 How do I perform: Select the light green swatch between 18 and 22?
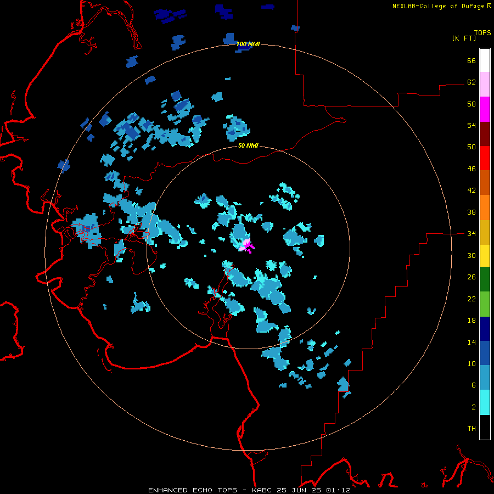tap(485, 304)
